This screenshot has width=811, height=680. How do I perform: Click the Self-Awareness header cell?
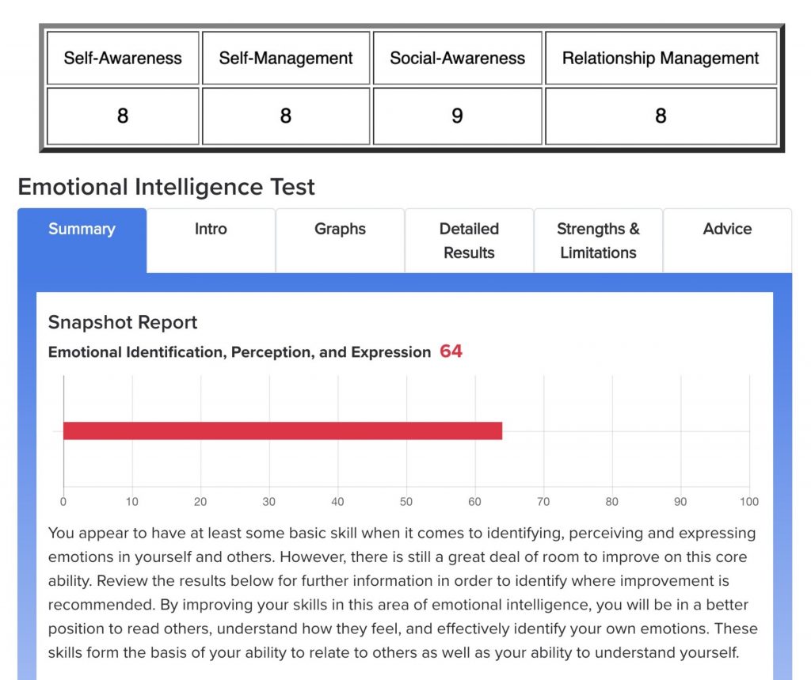coord(123,58)
